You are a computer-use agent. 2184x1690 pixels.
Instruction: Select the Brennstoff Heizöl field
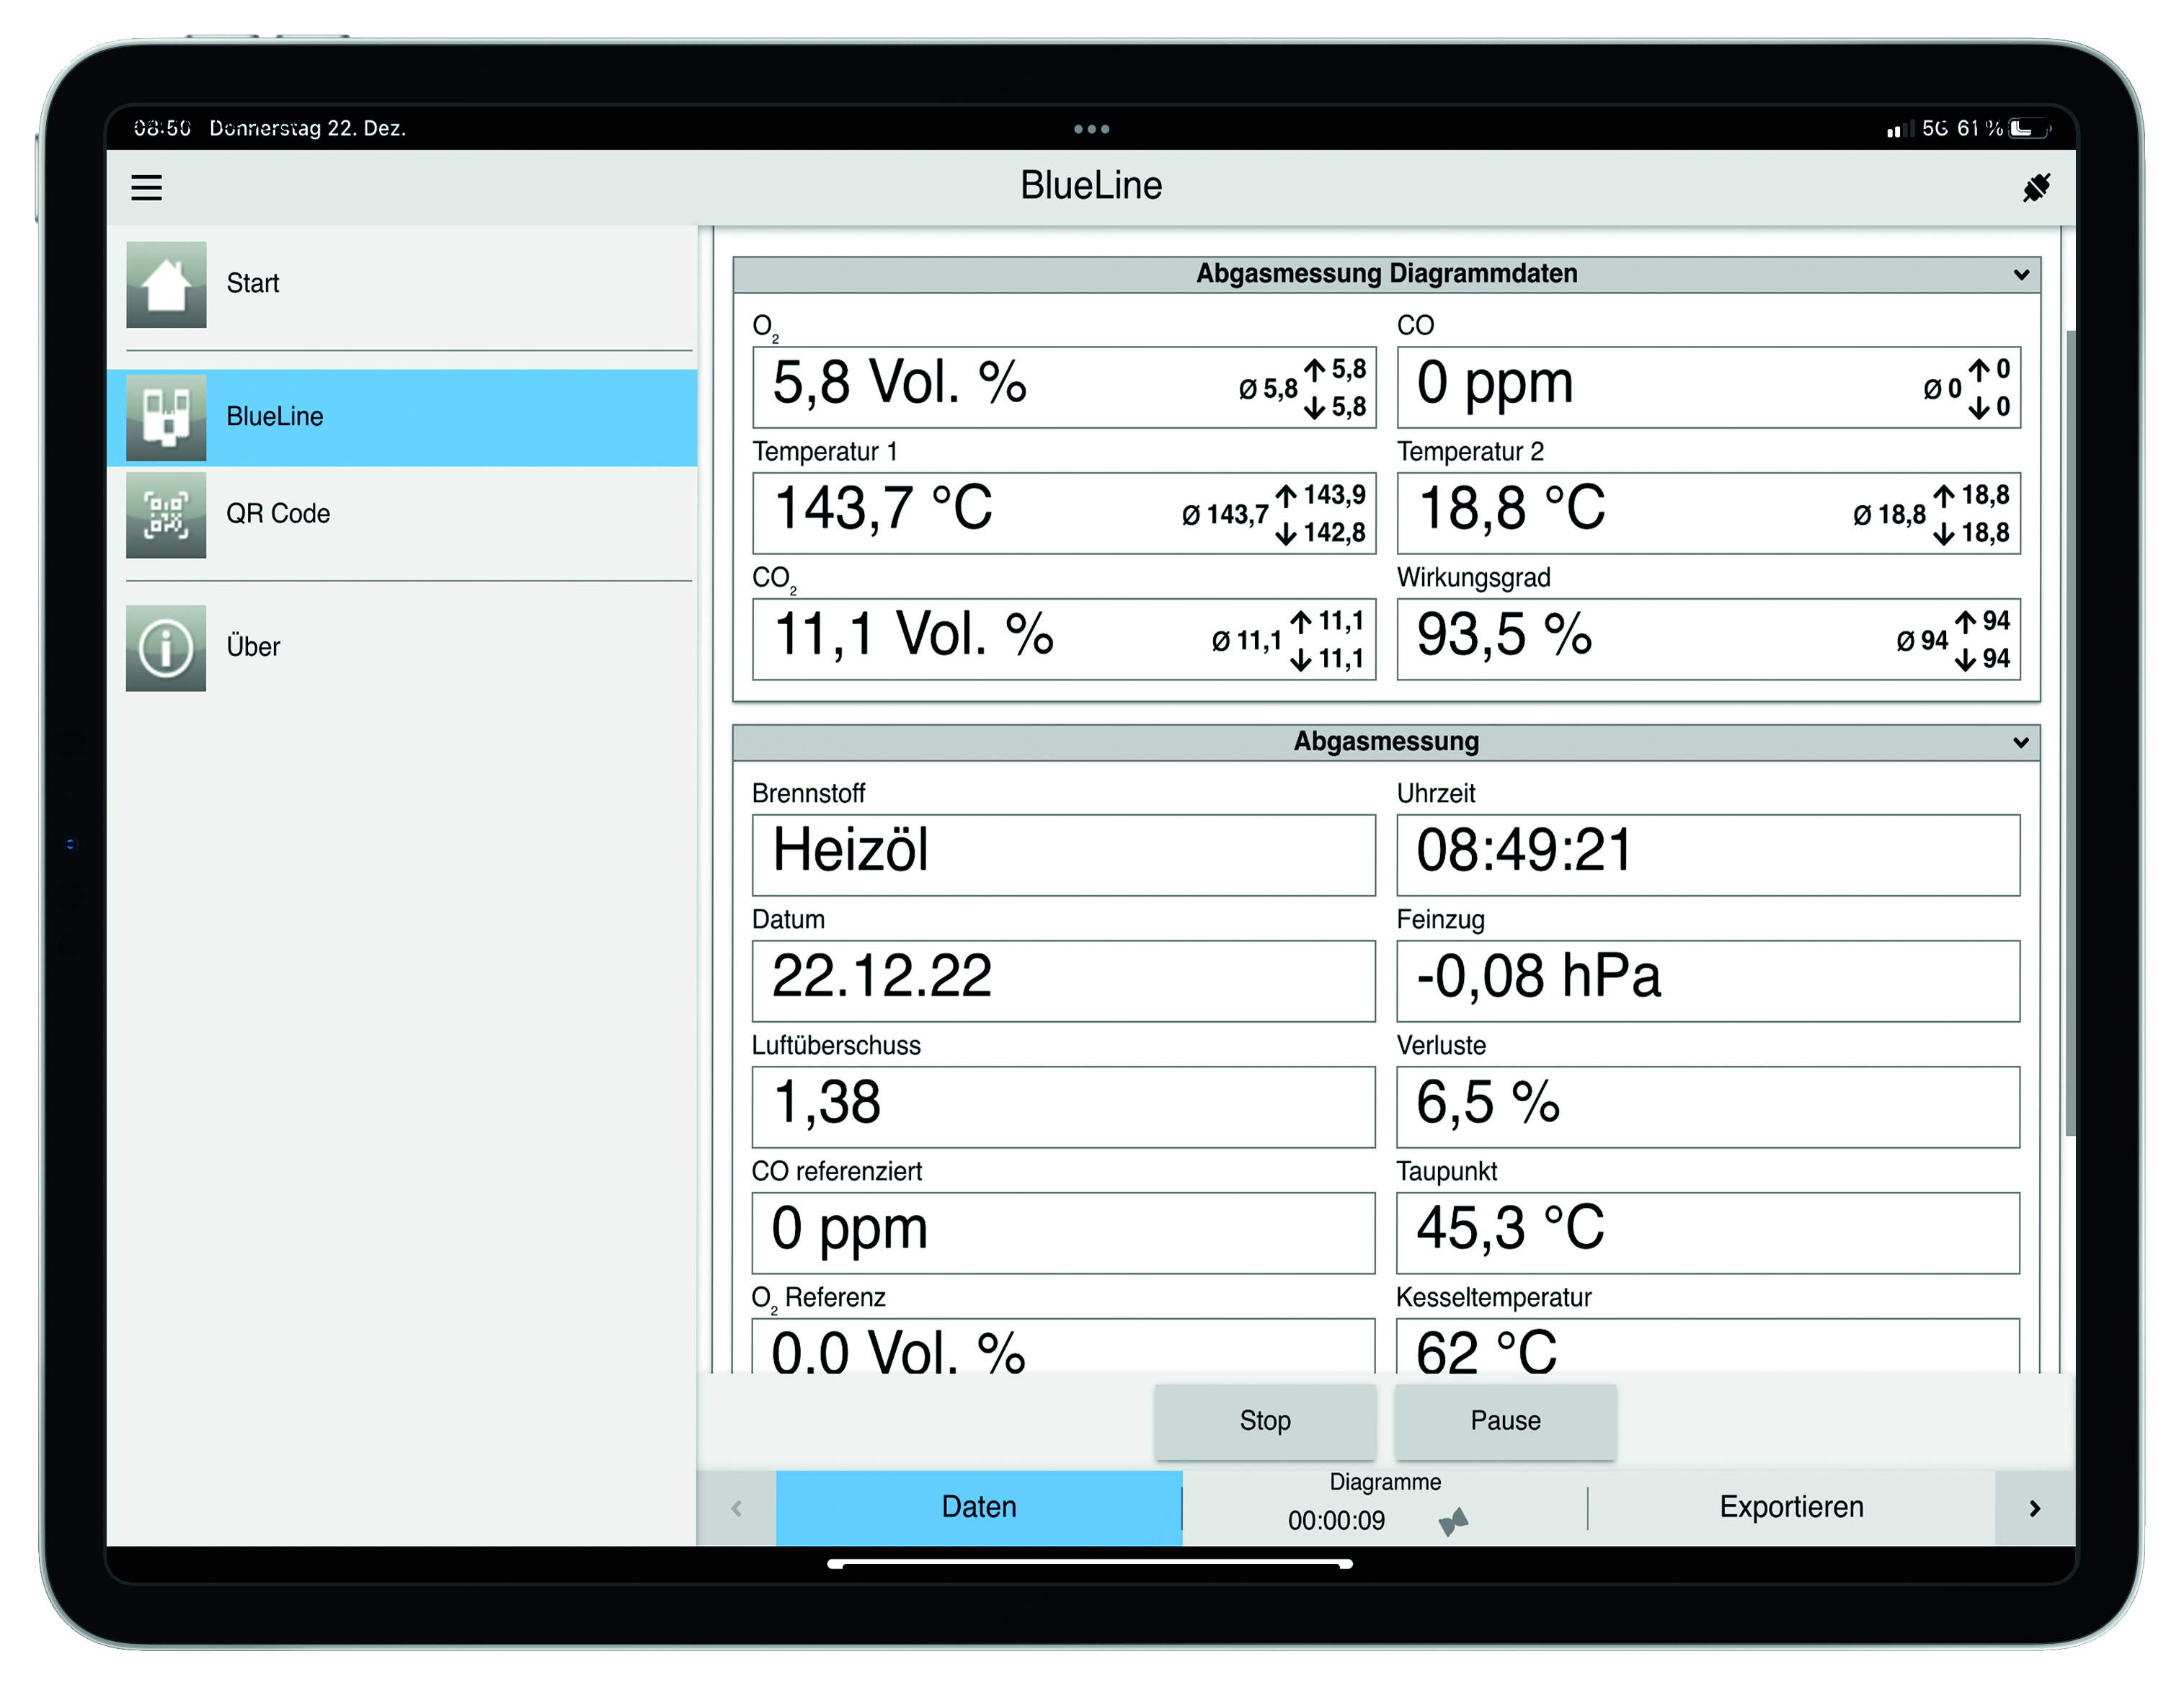(1063, 854)
